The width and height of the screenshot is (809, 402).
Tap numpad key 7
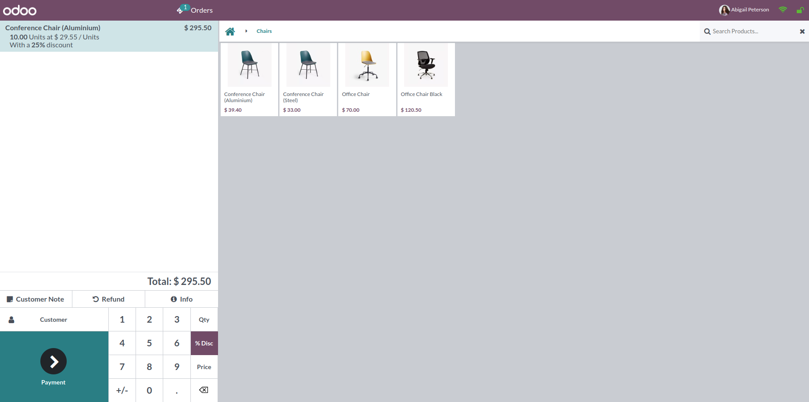(122, 367)
